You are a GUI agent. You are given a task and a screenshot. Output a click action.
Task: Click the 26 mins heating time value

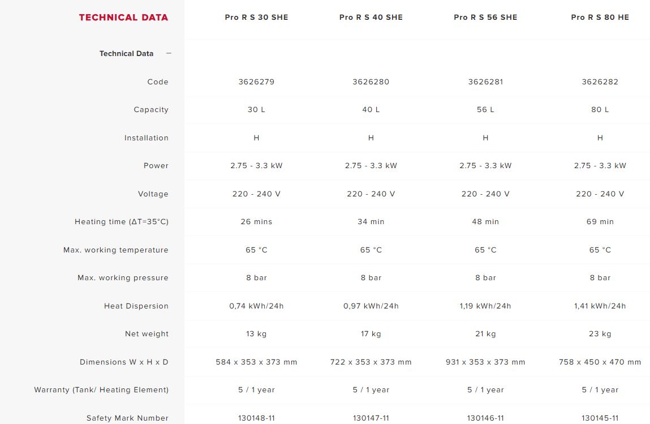click(x=256, y=222)
